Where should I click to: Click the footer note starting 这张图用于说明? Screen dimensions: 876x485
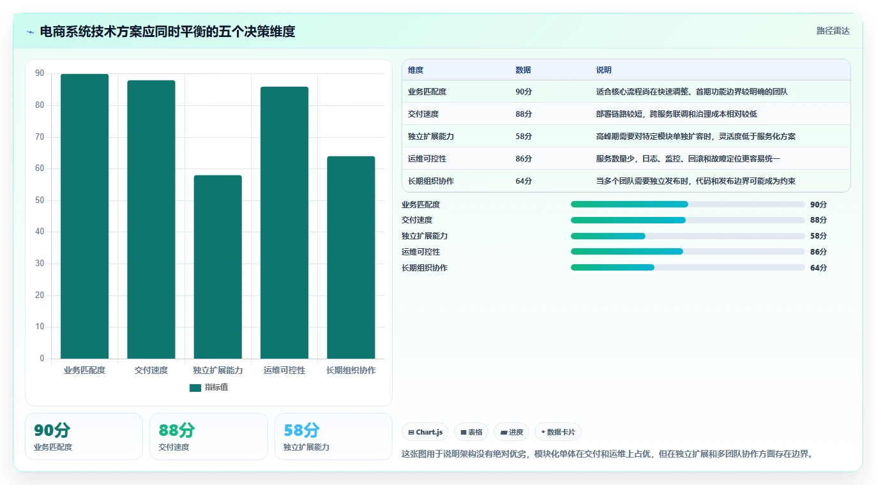607,454
